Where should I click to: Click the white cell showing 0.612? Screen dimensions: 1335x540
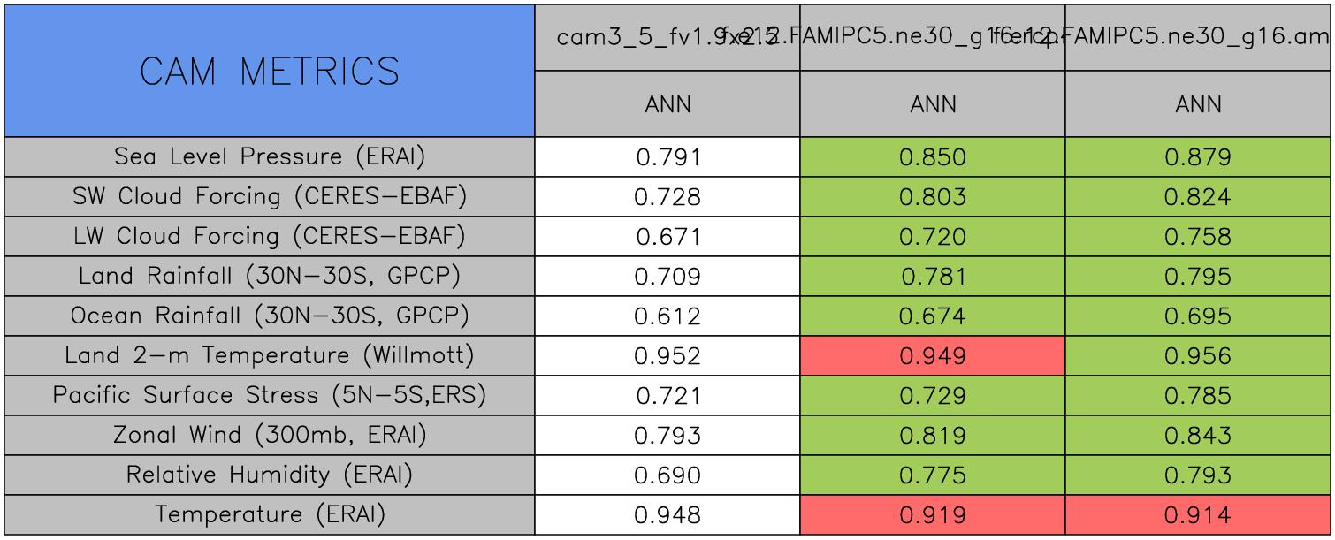tap(667, 316)
